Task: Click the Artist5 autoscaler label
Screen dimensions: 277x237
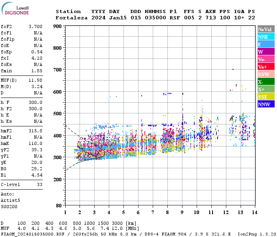Action: (10, 201)
